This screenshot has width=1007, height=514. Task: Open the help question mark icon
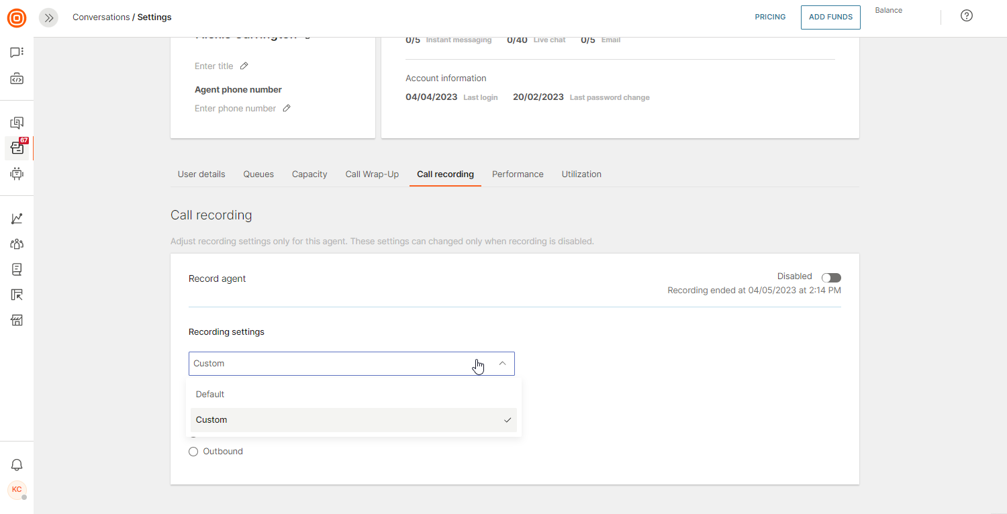966,16
